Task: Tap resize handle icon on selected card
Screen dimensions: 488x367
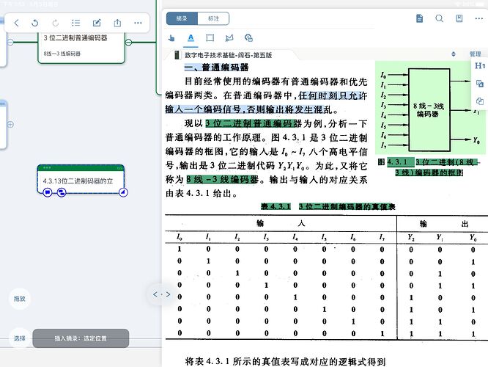Action: click(123, 192)
